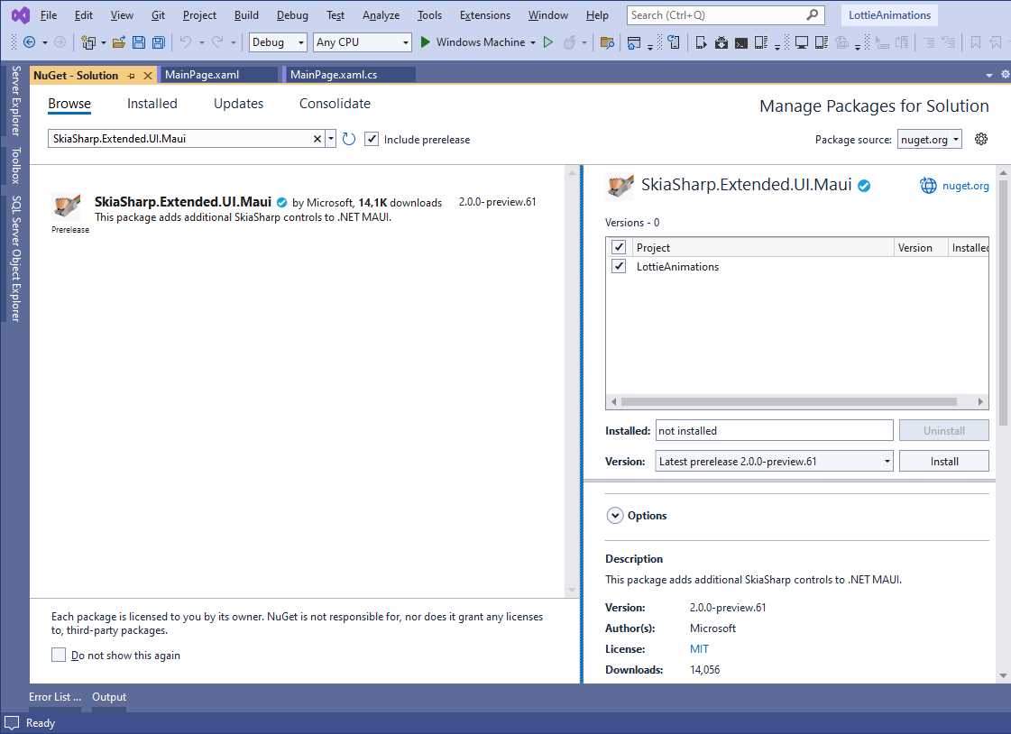Switch to the Installed tab

tap(152, 104)
